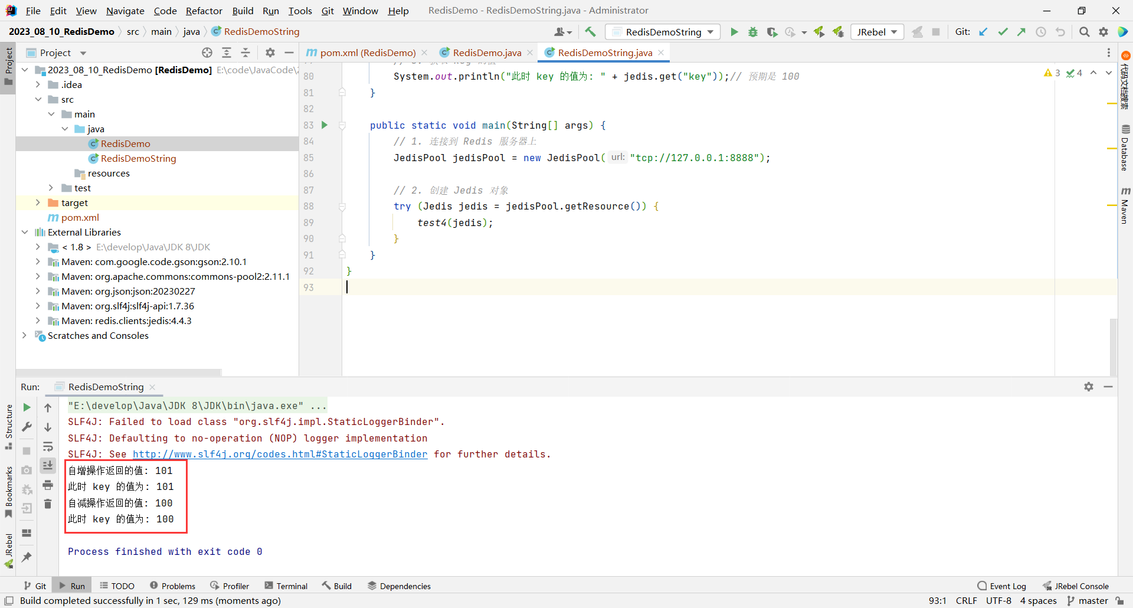Open the Event Log
The height and width of the screenshot is (608, 1133).
1002,586
